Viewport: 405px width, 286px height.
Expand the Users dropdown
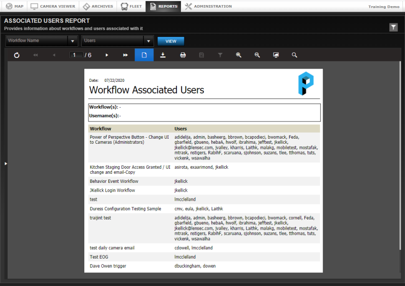[x=148, y=41]
